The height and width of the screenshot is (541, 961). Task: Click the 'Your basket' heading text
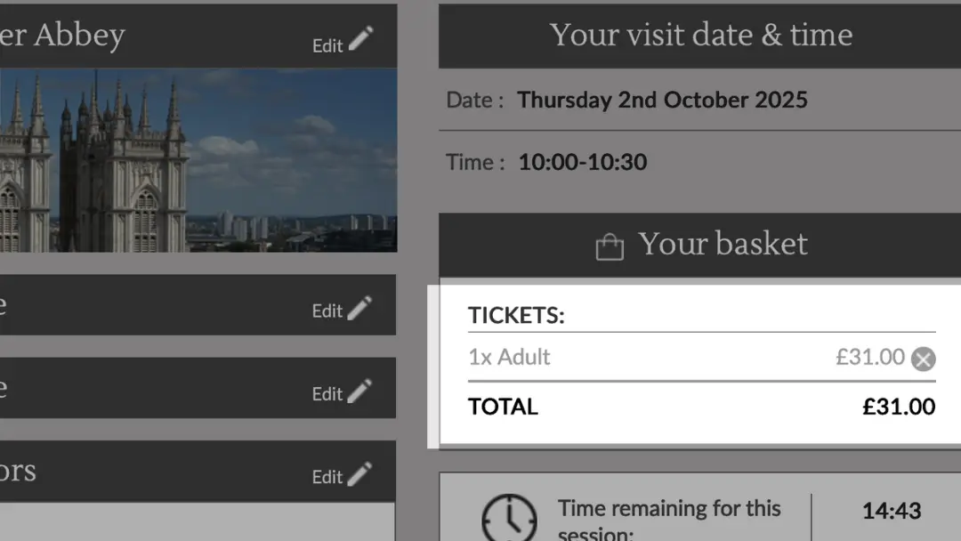(x=723, y=244)
